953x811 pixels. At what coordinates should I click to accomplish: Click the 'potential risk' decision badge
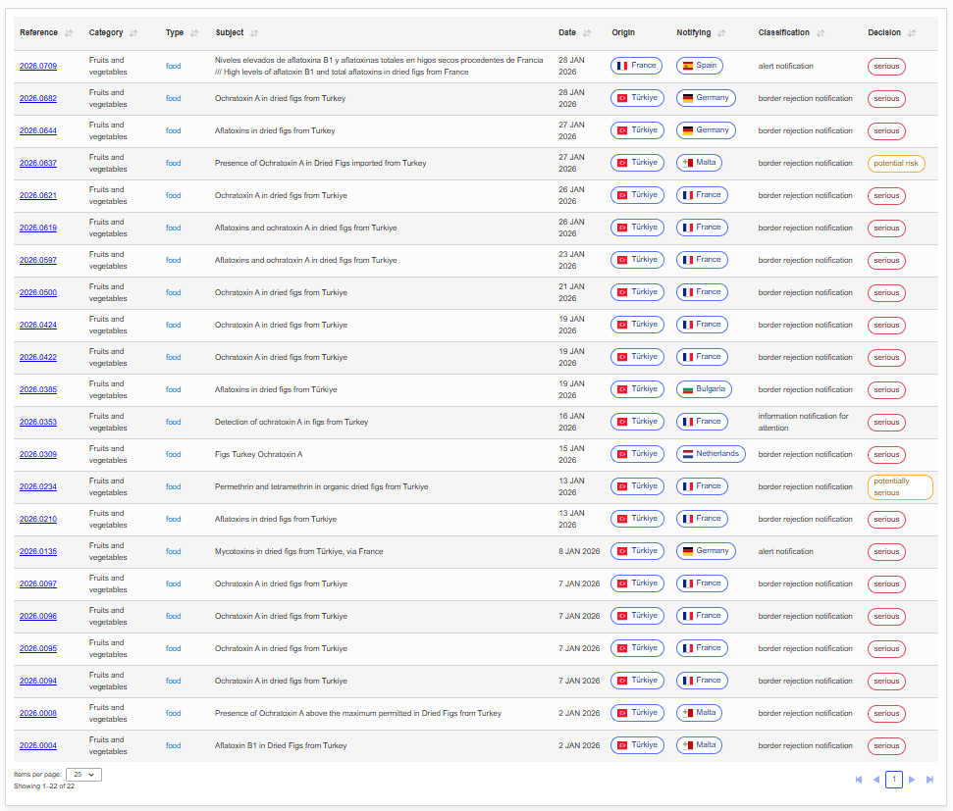click(x=896, y=164)
